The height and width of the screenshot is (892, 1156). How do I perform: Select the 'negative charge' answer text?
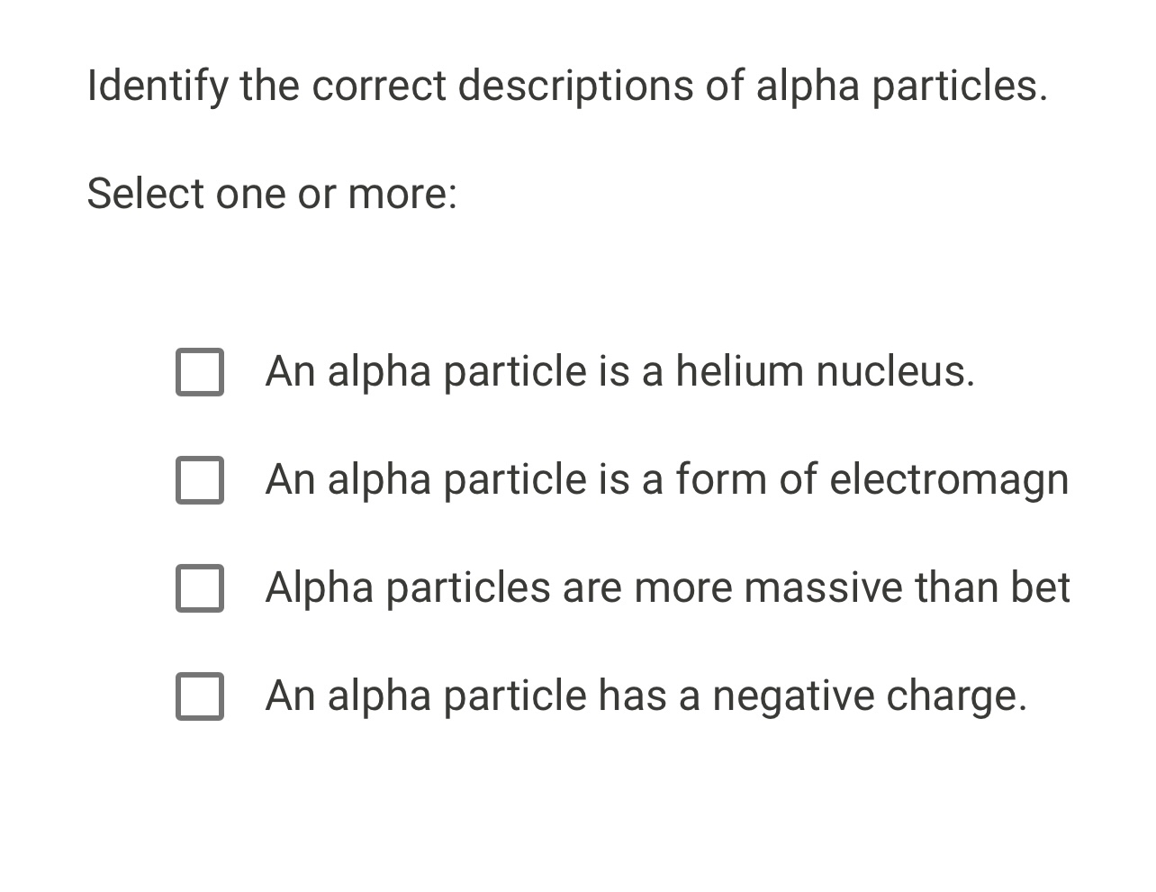point(647,696)
